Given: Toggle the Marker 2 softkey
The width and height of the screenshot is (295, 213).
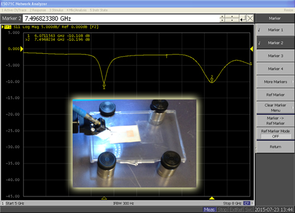Looking at the screenshot, I should click(276, 43).
